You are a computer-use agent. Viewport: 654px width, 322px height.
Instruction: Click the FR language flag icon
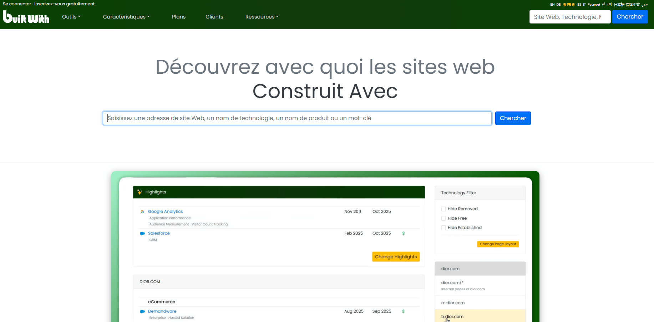click(x=568, y=4)
